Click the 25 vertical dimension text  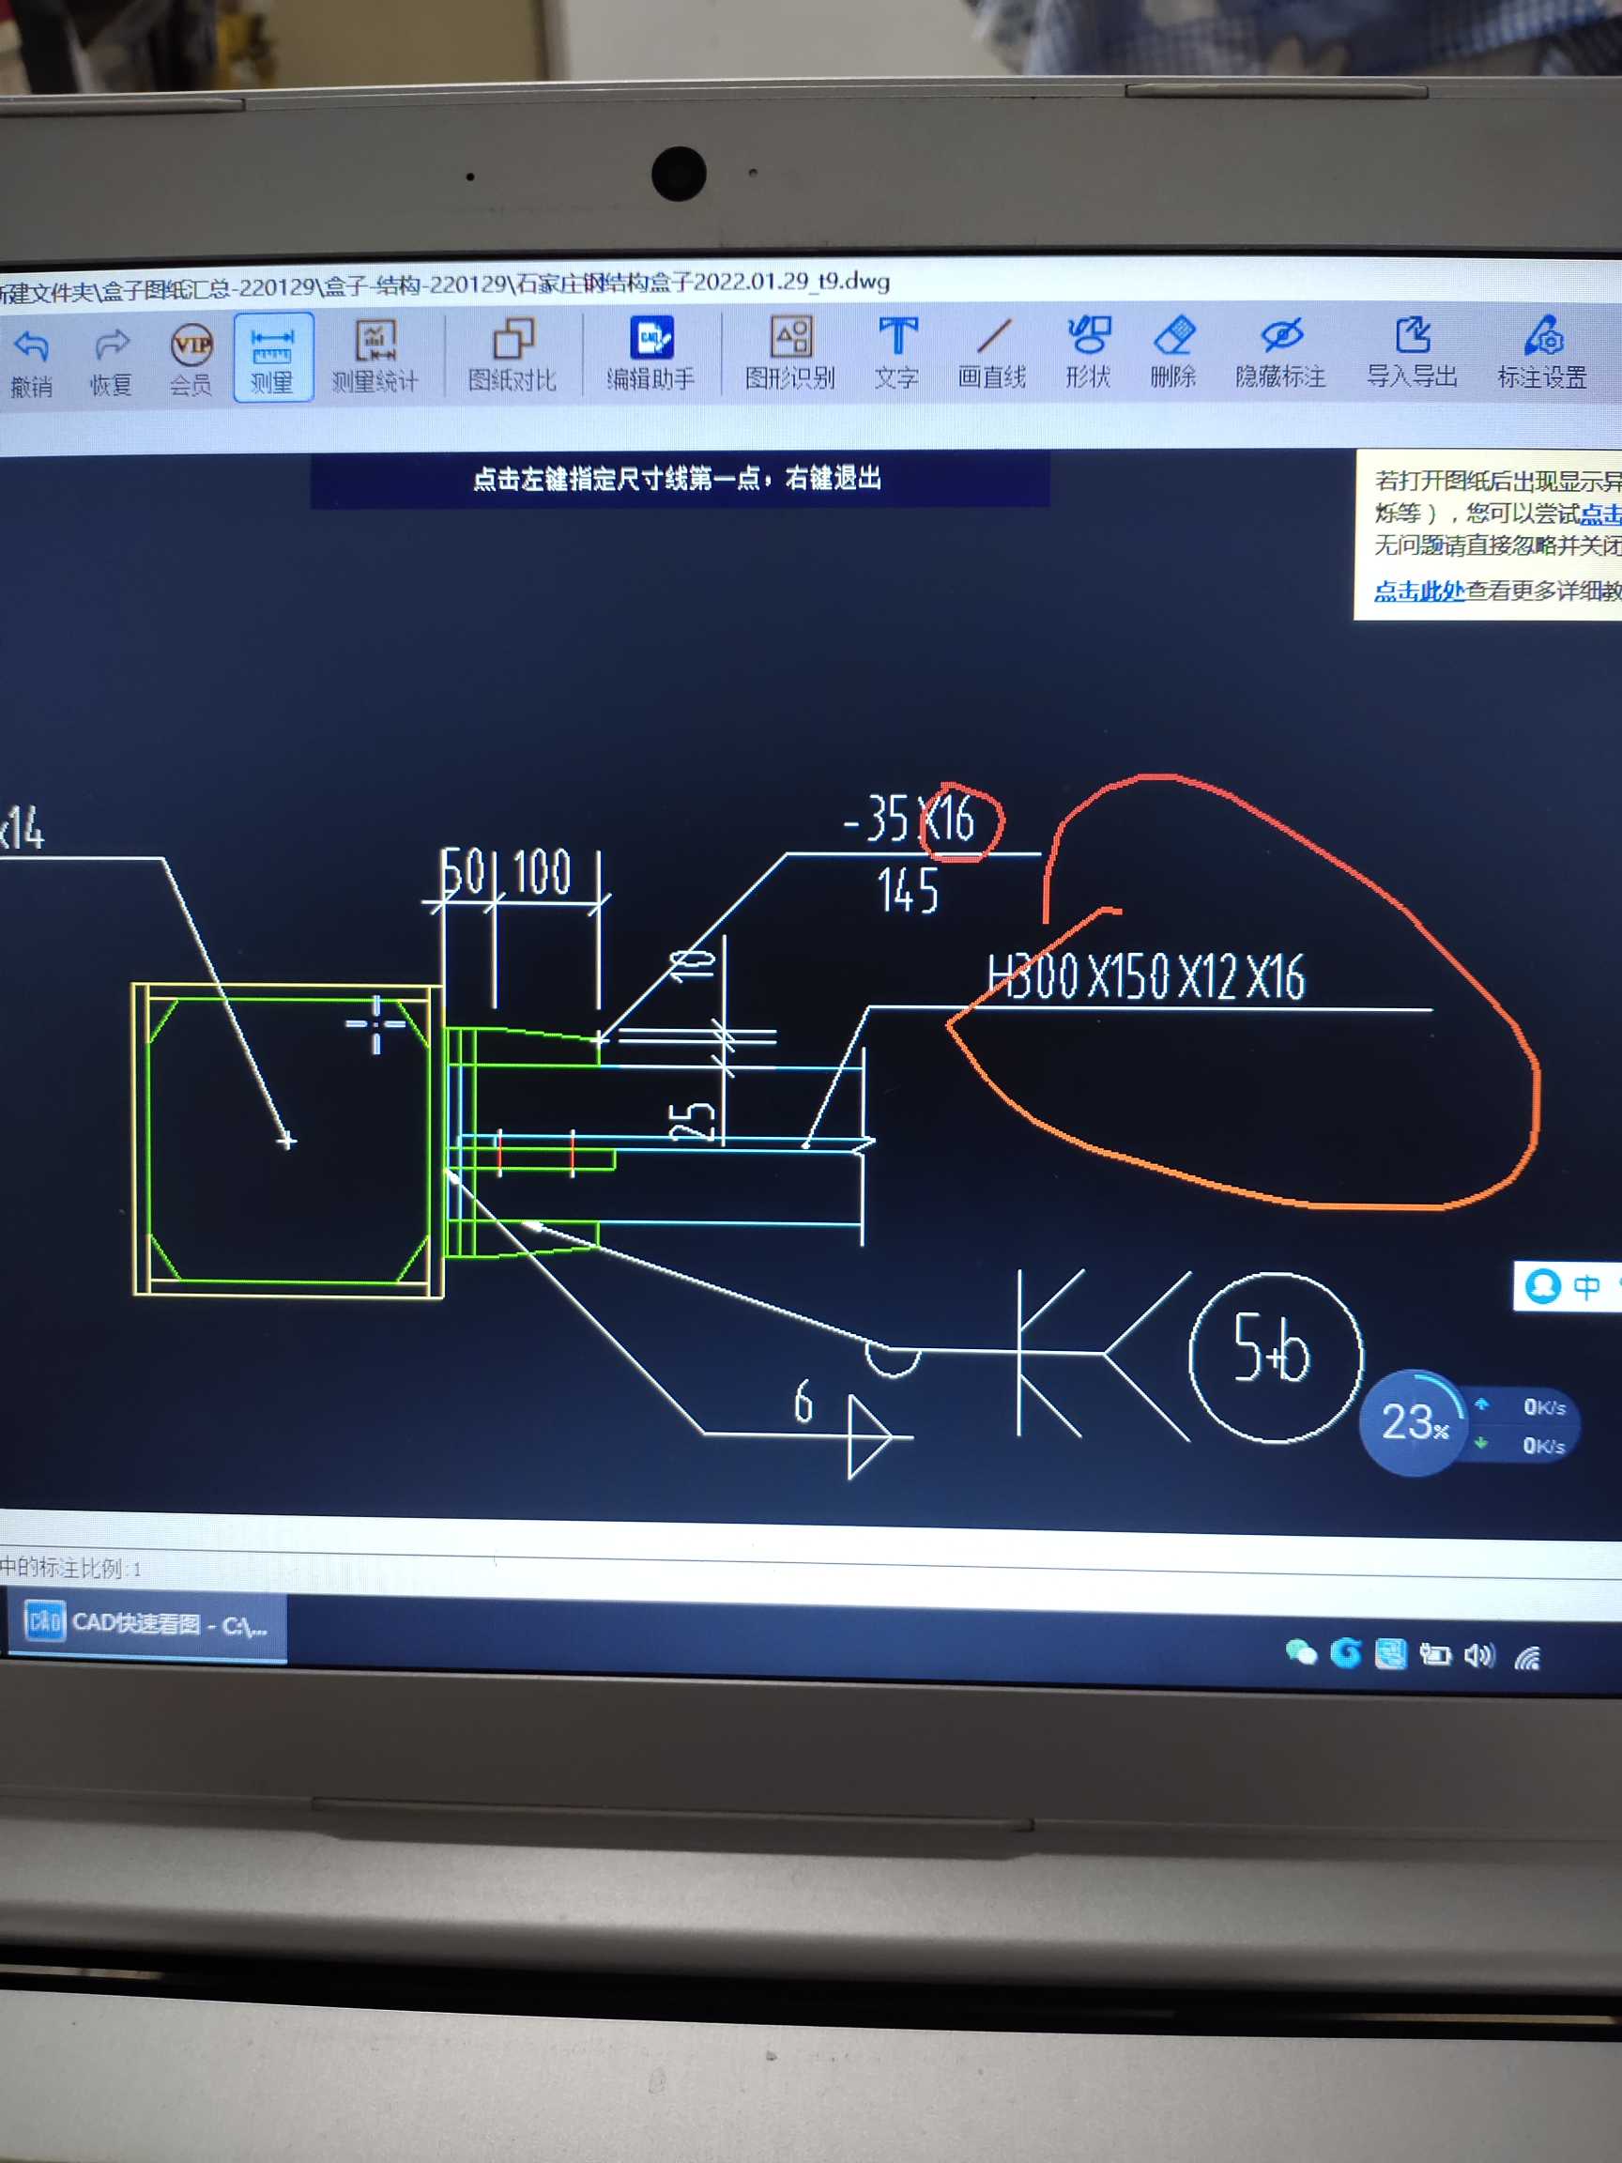tap(692, 1121)
